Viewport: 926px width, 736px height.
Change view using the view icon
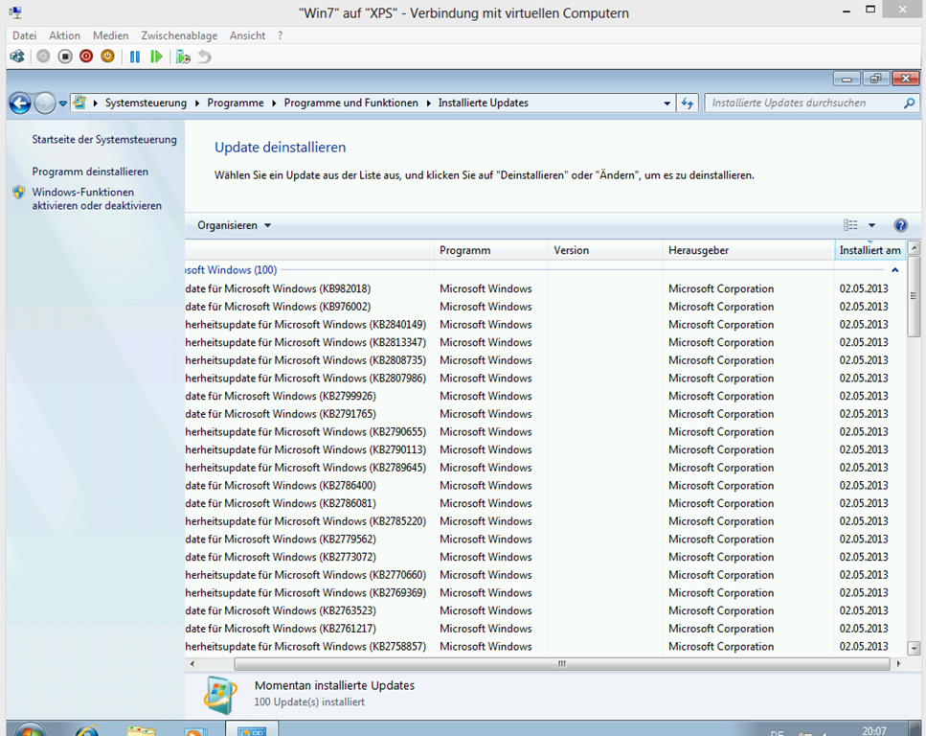850,225
